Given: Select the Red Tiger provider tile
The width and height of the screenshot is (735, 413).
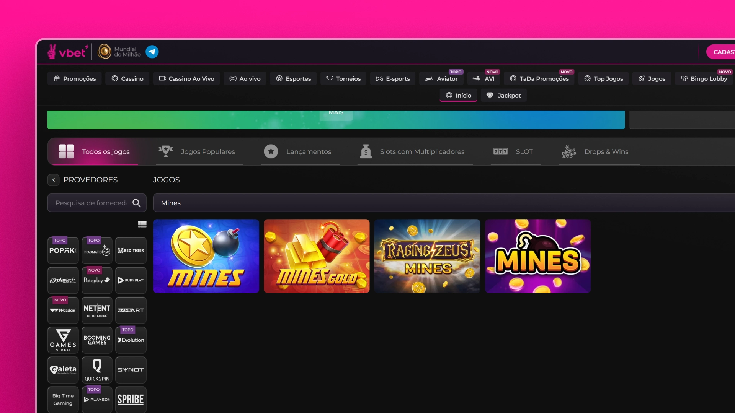Looking at the screenshot, I should click(x=131, y=250).
